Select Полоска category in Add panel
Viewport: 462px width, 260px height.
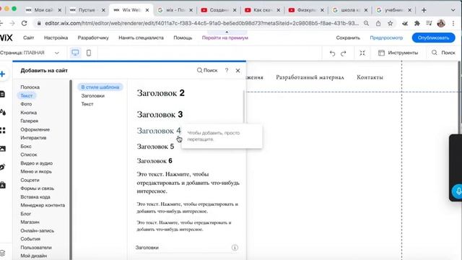click(30, 87)
